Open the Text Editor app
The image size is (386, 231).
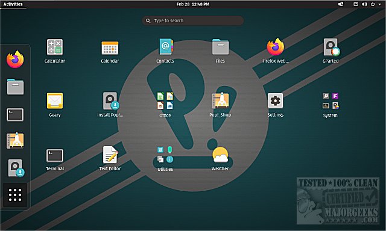[x=110, y=155]
